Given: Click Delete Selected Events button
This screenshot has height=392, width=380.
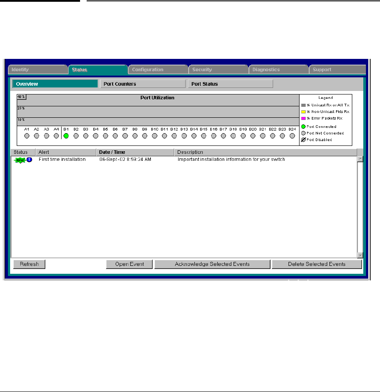Looking at the screenshot, I should coord(317,264).
